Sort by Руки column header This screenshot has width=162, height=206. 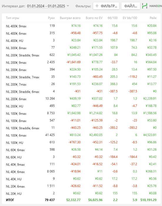51,18
